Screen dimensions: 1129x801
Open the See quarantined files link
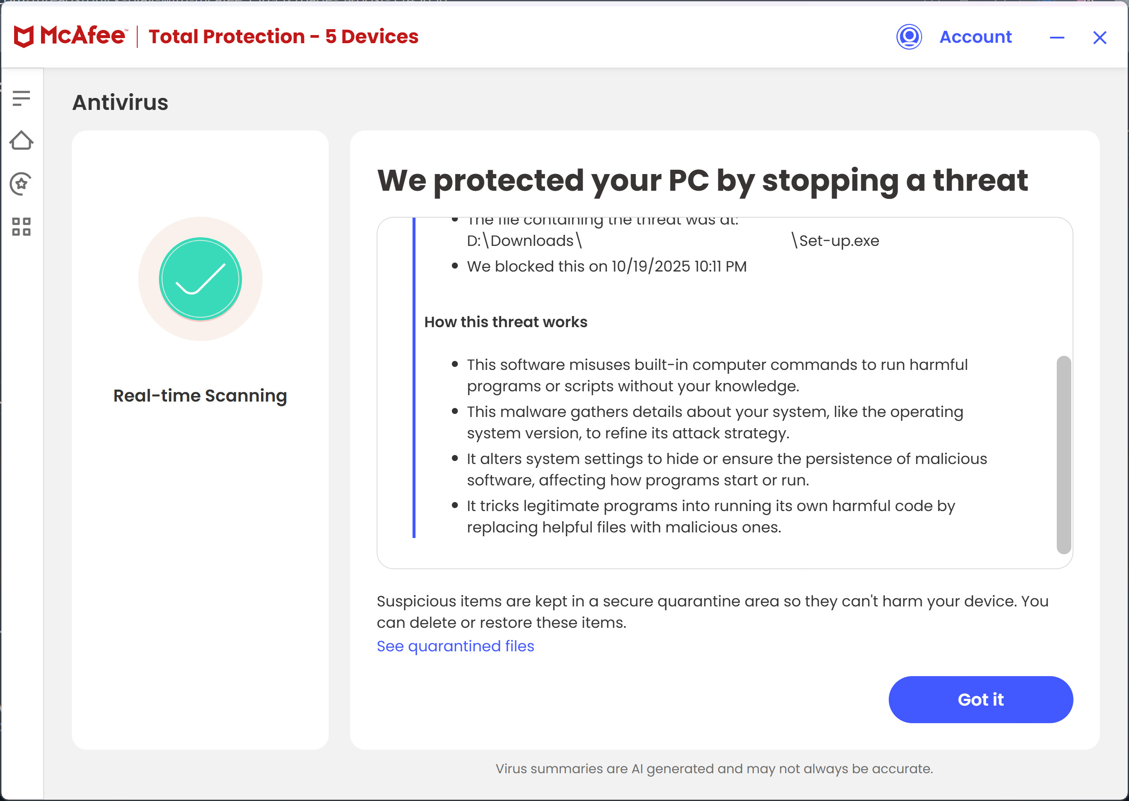coord(455,646)
